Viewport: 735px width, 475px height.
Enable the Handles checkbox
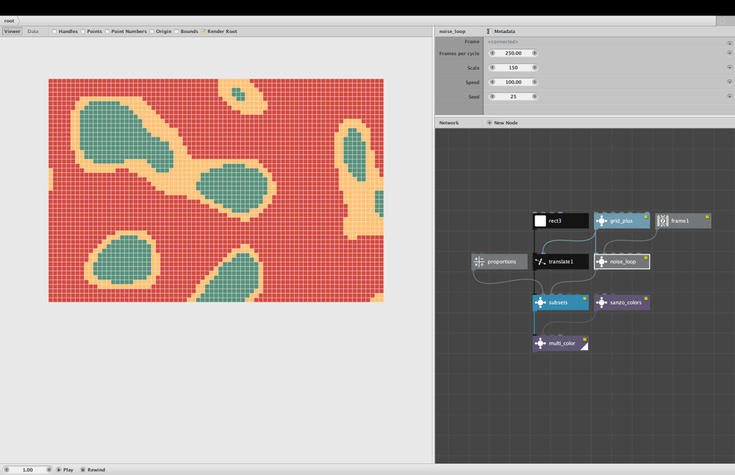click(54, 32)
